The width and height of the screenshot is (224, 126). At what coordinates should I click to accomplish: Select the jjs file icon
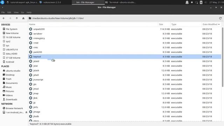[30, 103]
